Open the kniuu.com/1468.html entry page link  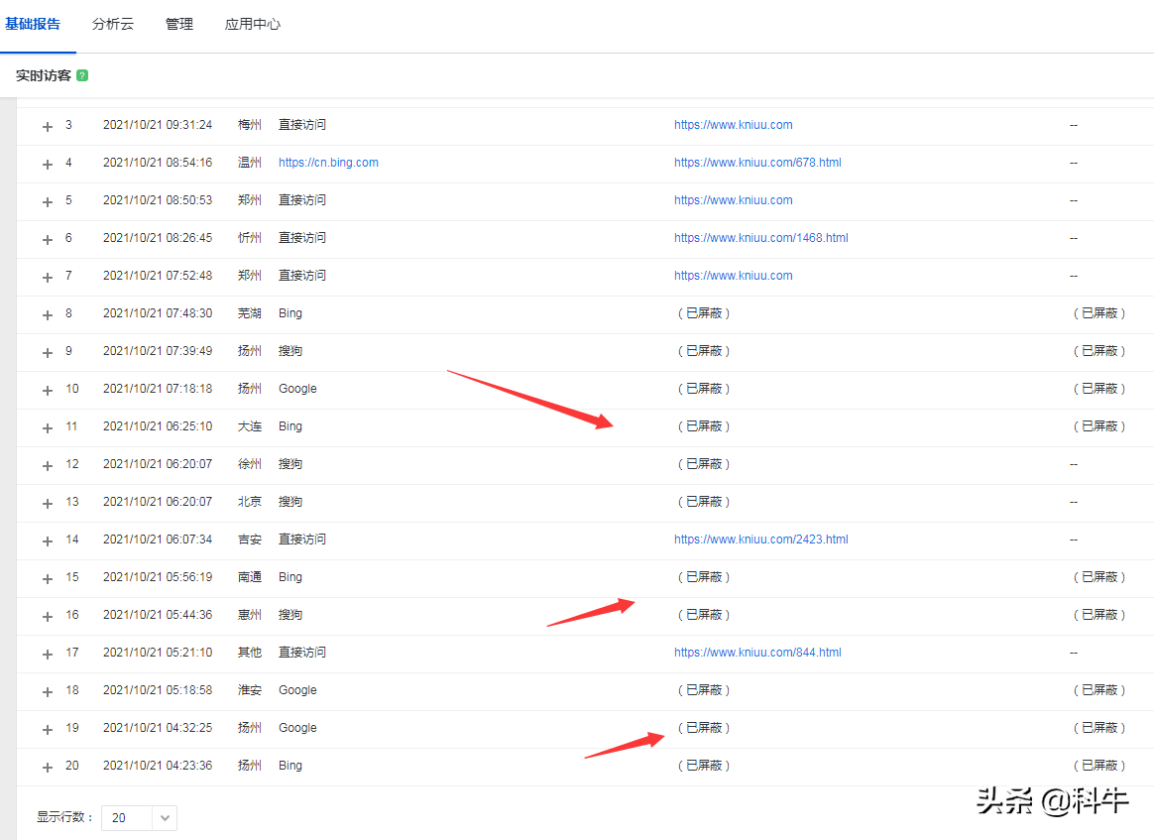pos(761,238)
